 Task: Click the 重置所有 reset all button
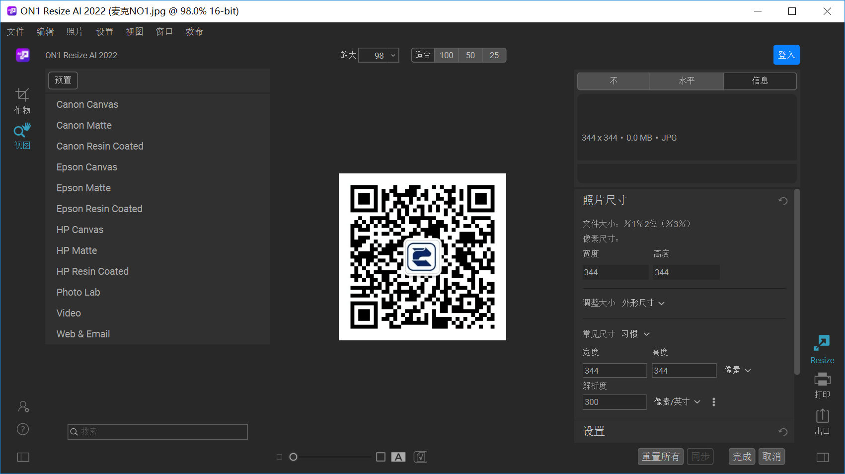661,457
